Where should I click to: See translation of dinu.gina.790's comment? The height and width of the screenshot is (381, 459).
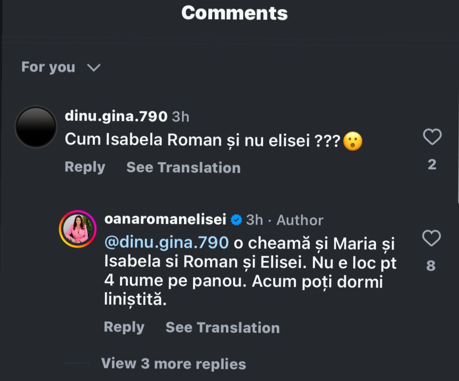click(x=183, y=168)
